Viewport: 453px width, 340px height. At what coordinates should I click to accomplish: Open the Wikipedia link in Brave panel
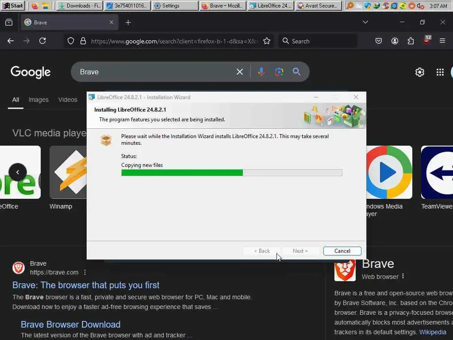pyautogui.click(x=433, y=332)
